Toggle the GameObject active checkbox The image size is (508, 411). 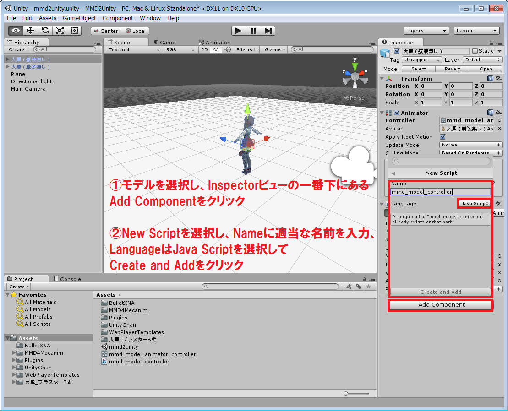click(397, 51)
